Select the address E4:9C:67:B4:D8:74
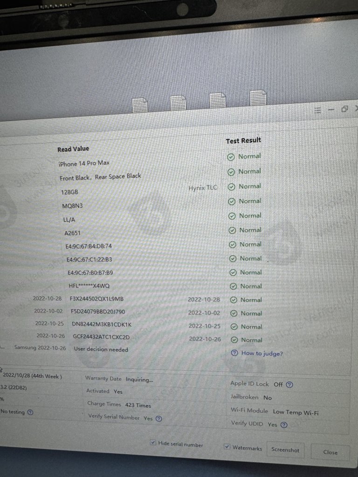This screenshot has width=358, height=477. pos(89,246)
